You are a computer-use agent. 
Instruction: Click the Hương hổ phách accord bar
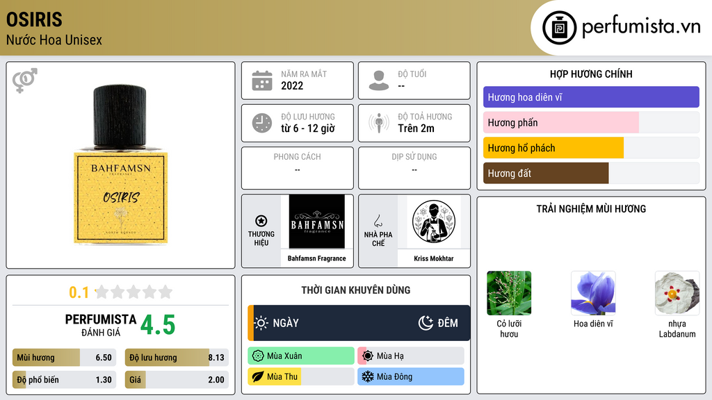pyautogui.click(x=591, y=148)
